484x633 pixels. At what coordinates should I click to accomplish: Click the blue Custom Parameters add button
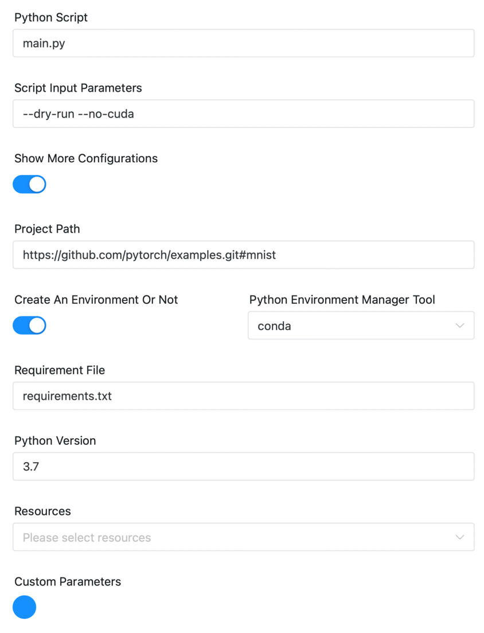click(x=24, y=607)
